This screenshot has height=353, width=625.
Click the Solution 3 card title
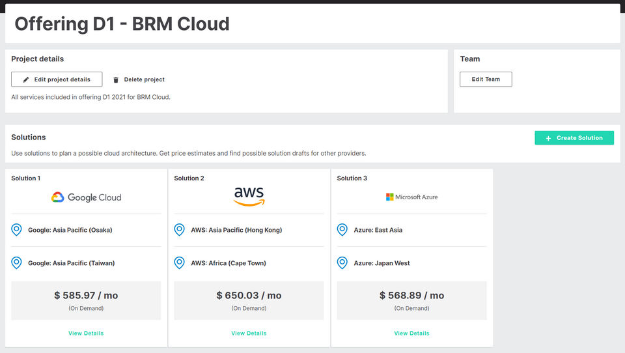352,178
